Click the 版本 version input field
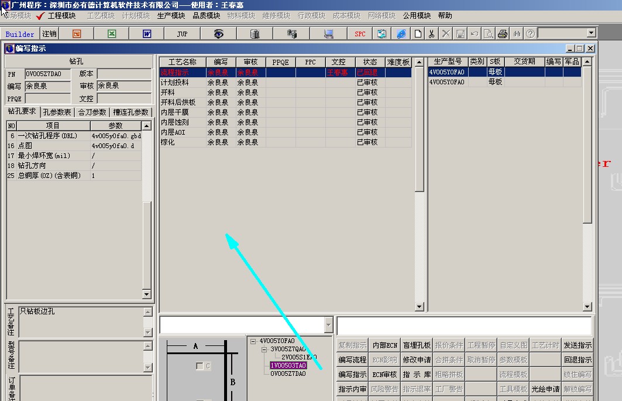This screenshot has width=622, height=401. click(124, 74)
